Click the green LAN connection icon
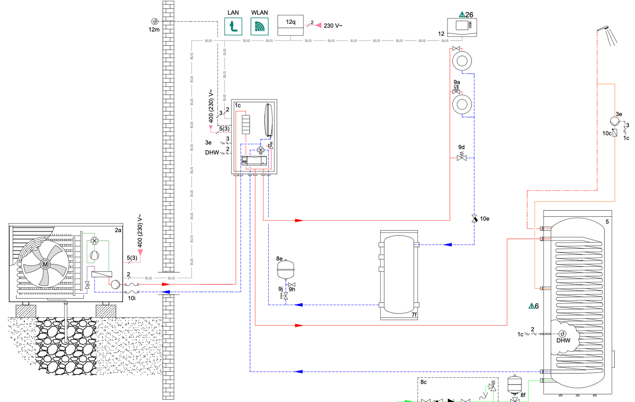 click(x=233, y=27)
